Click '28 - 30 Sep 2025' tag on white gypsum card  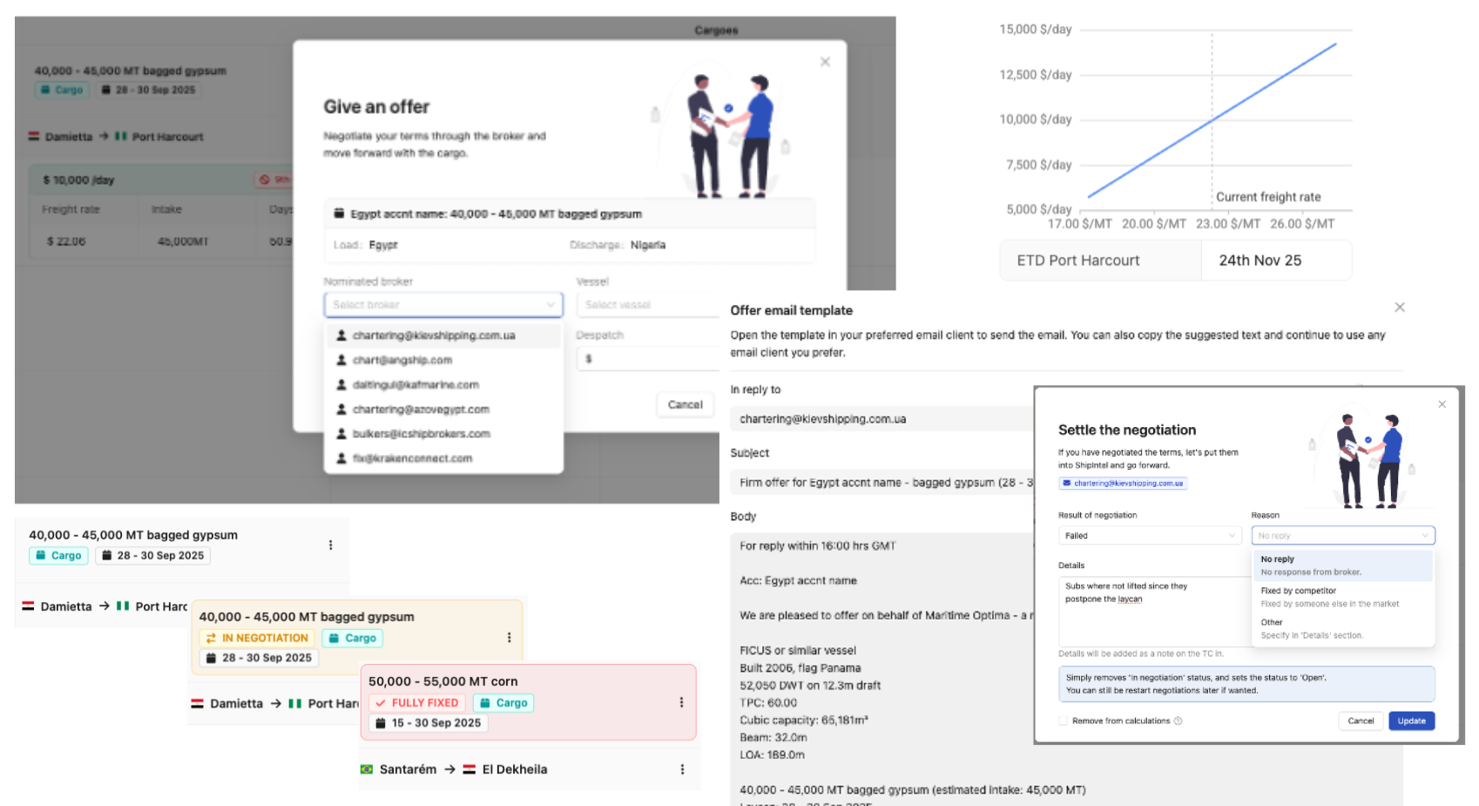tap(152, 555)
